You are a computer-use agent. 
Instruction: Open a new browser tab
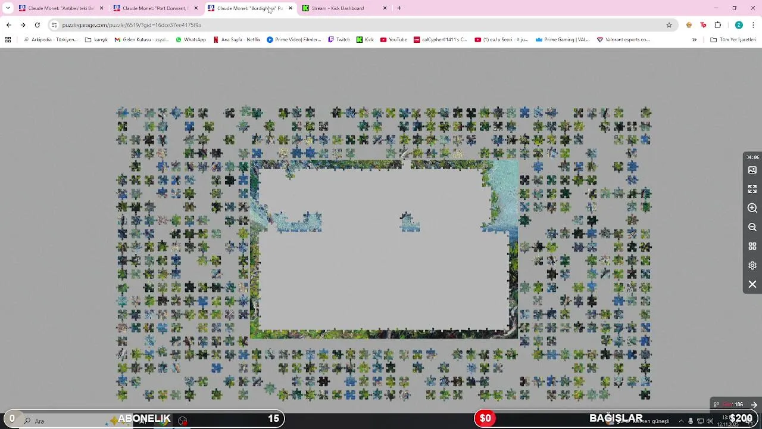coord(399,8)
